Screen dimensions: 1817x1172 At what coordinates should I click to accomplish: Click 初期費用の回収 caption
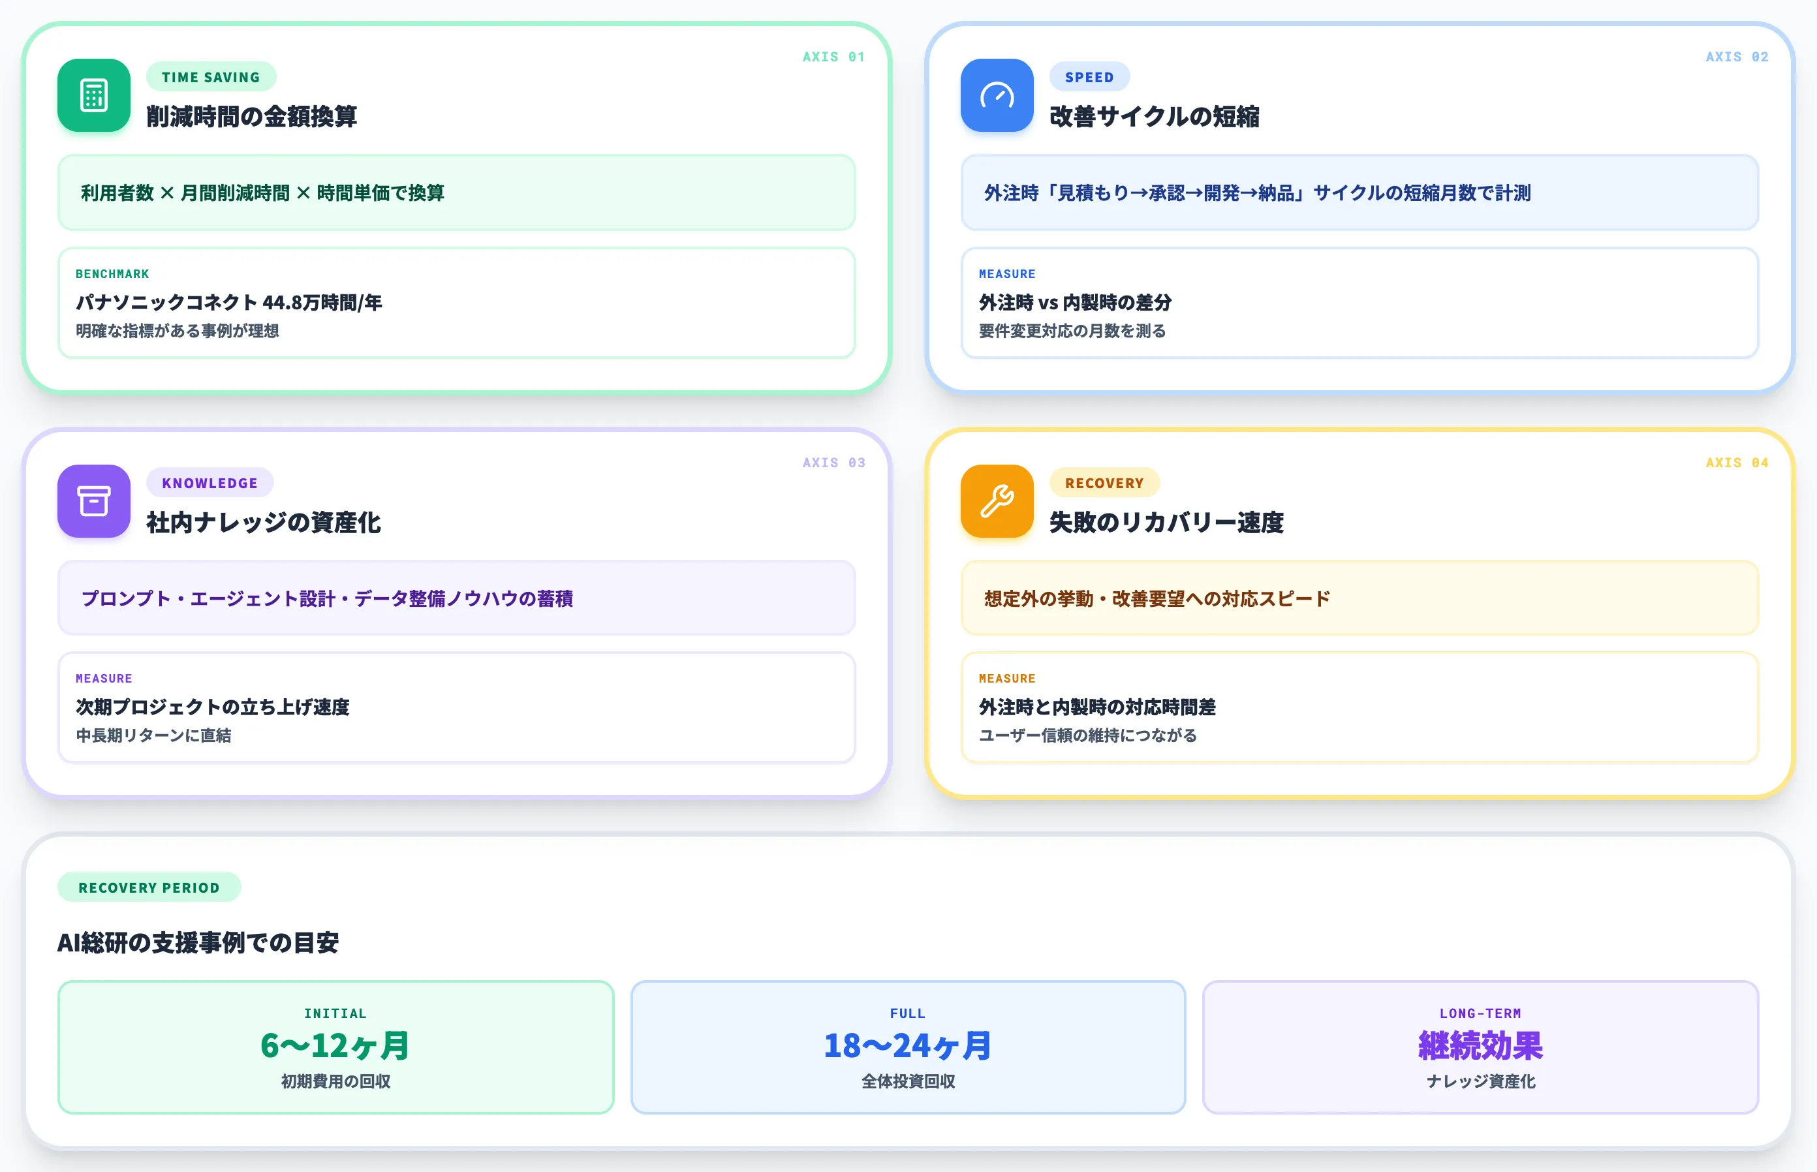[x=335, y=1081]
